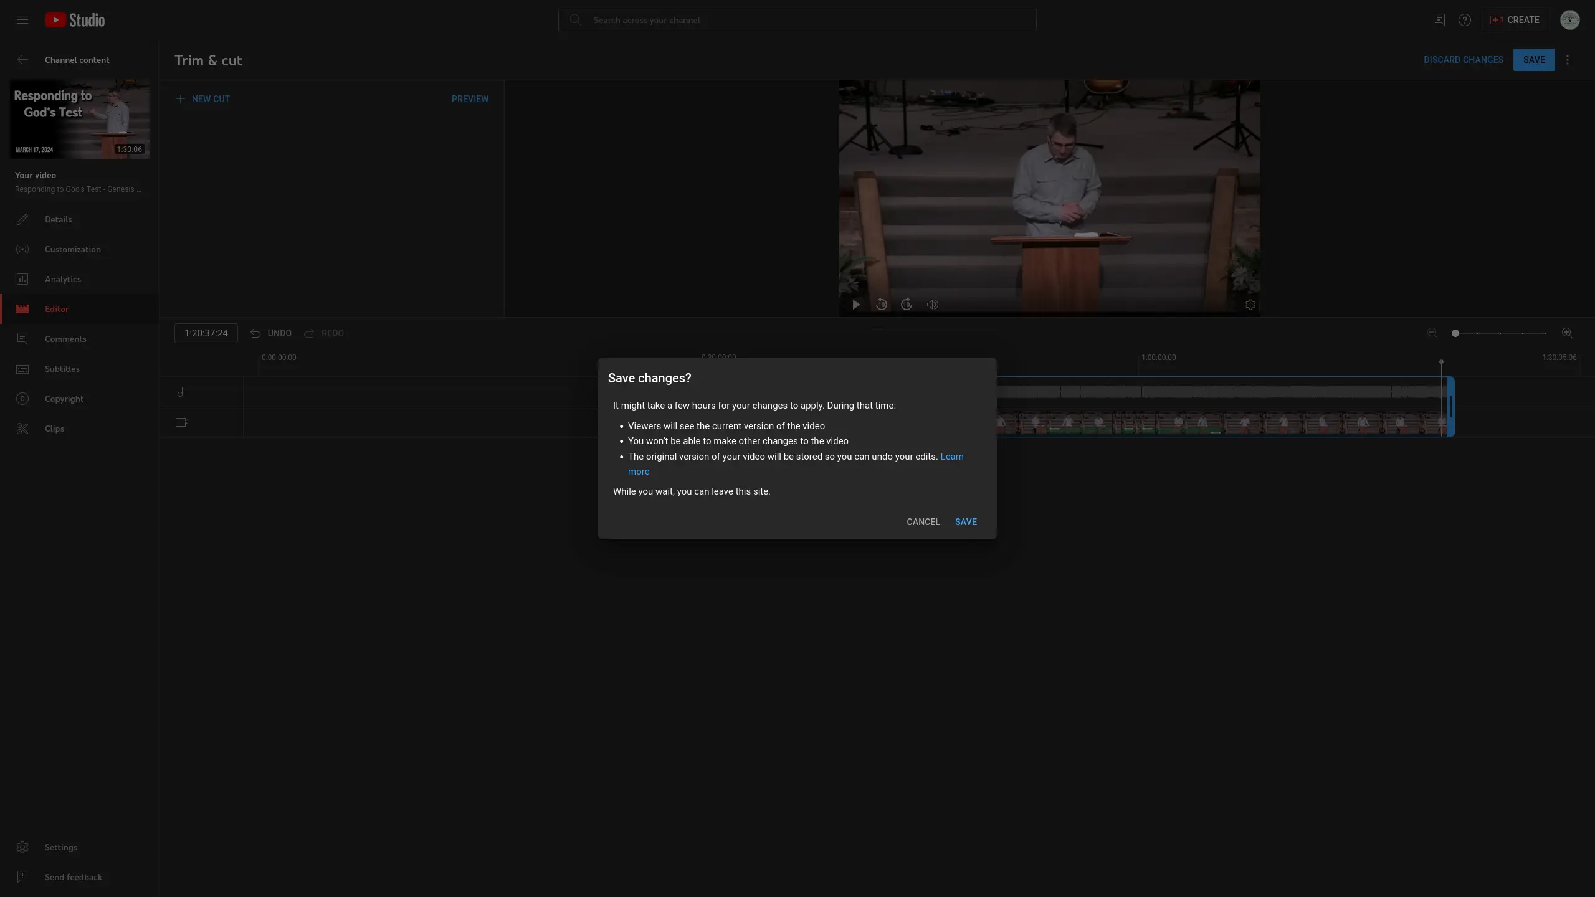Select Analytics in the sidebar
The height and width of the screenshot is (897, 1595).
(x=62, y=279)
